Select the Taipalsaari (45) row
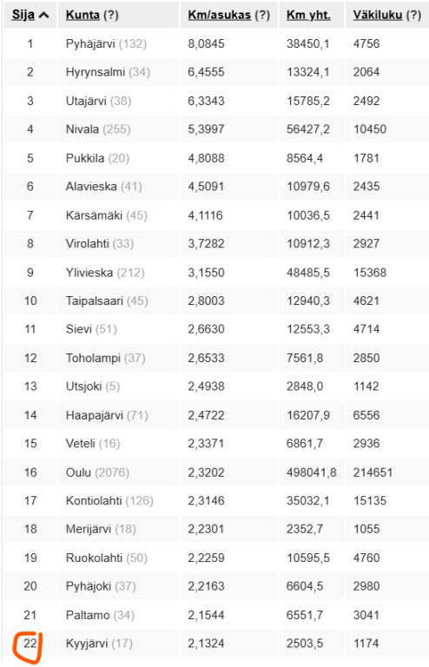 tap(216, 300)
